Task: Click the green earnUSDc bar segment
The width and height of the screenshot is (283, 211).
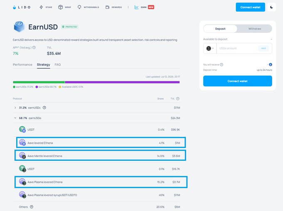Action: [39, 82]
